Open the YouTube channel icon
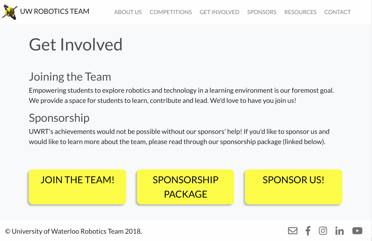 pyautogui.click(x=357, y=231)
